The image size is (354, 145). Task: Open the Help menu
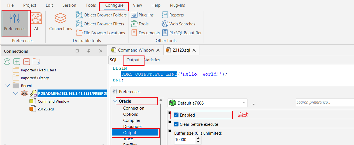(156, 5)
